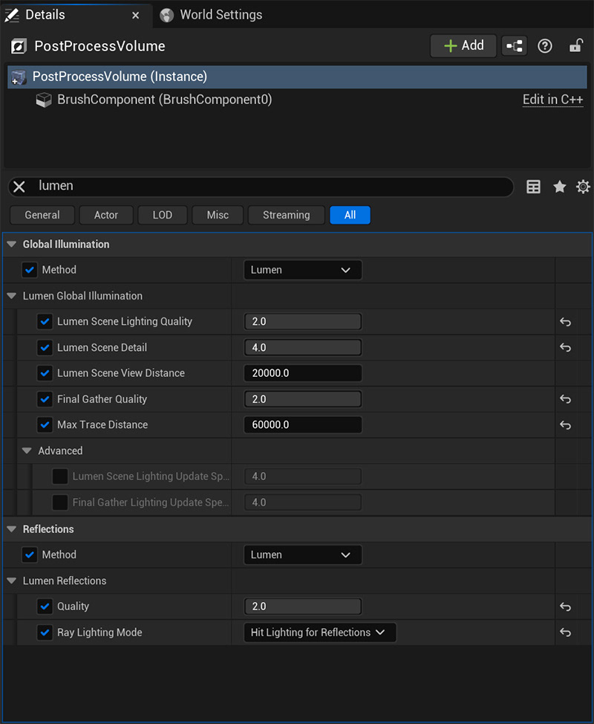Select the All filter tab
Viewport: 594px width, 724px height.
350,215
